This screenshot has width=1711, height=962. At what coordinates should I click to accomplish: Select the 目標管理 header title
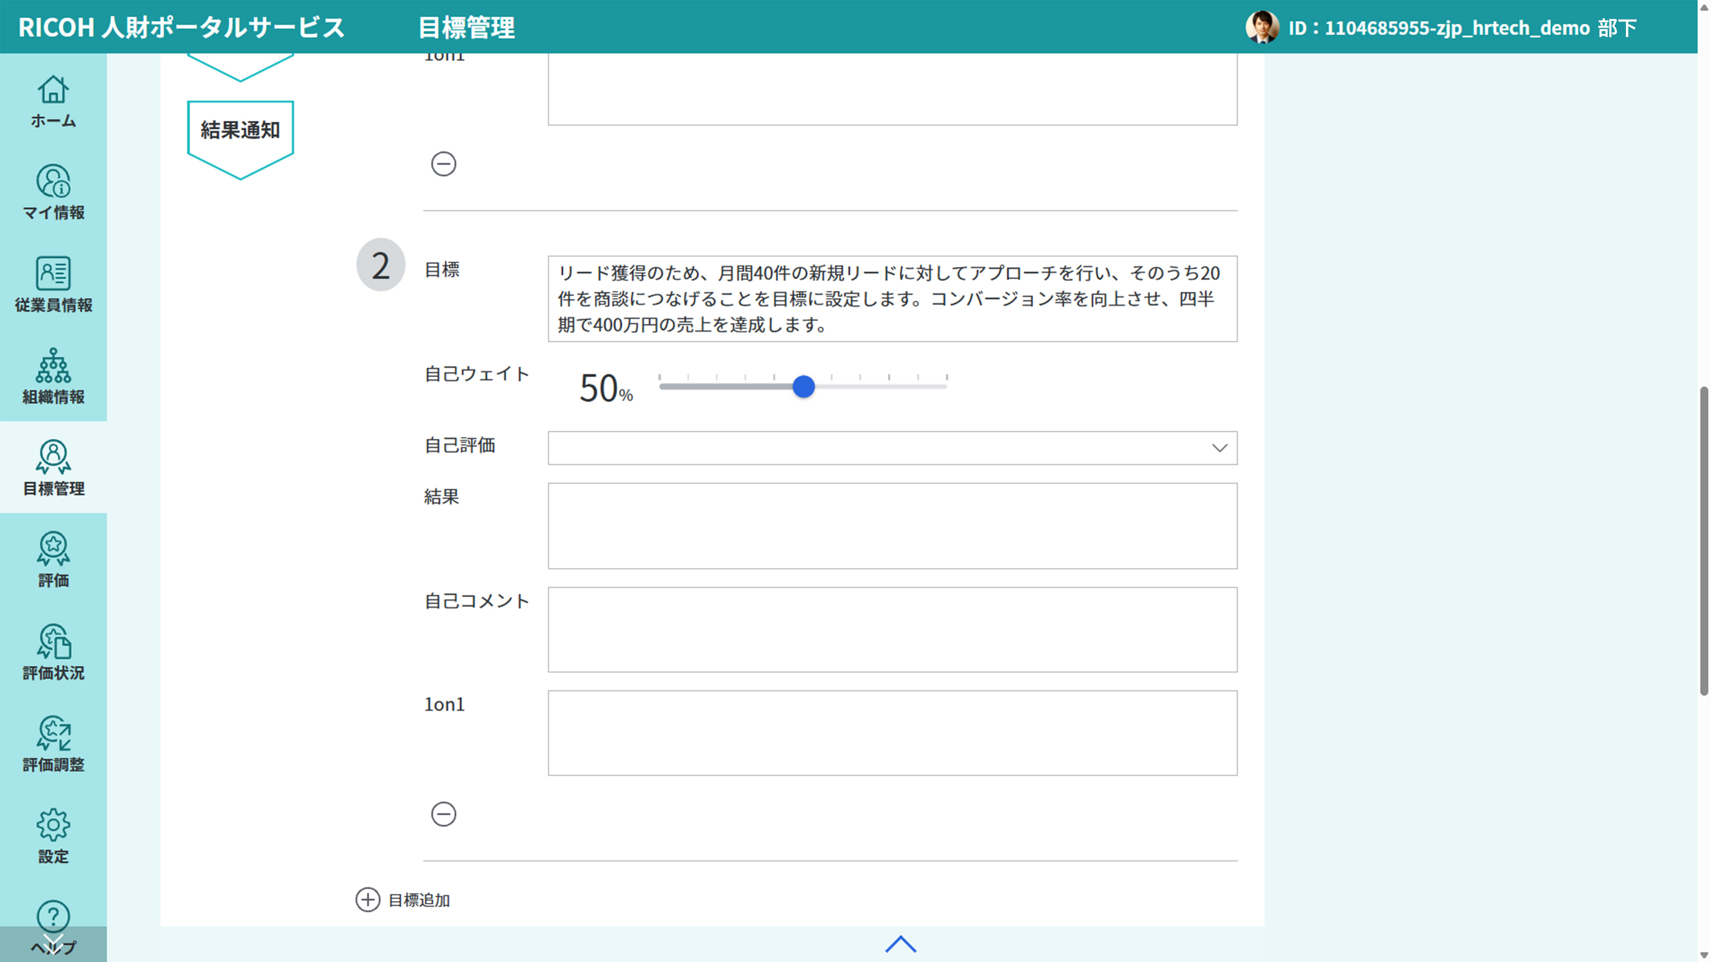click(467, 29)
